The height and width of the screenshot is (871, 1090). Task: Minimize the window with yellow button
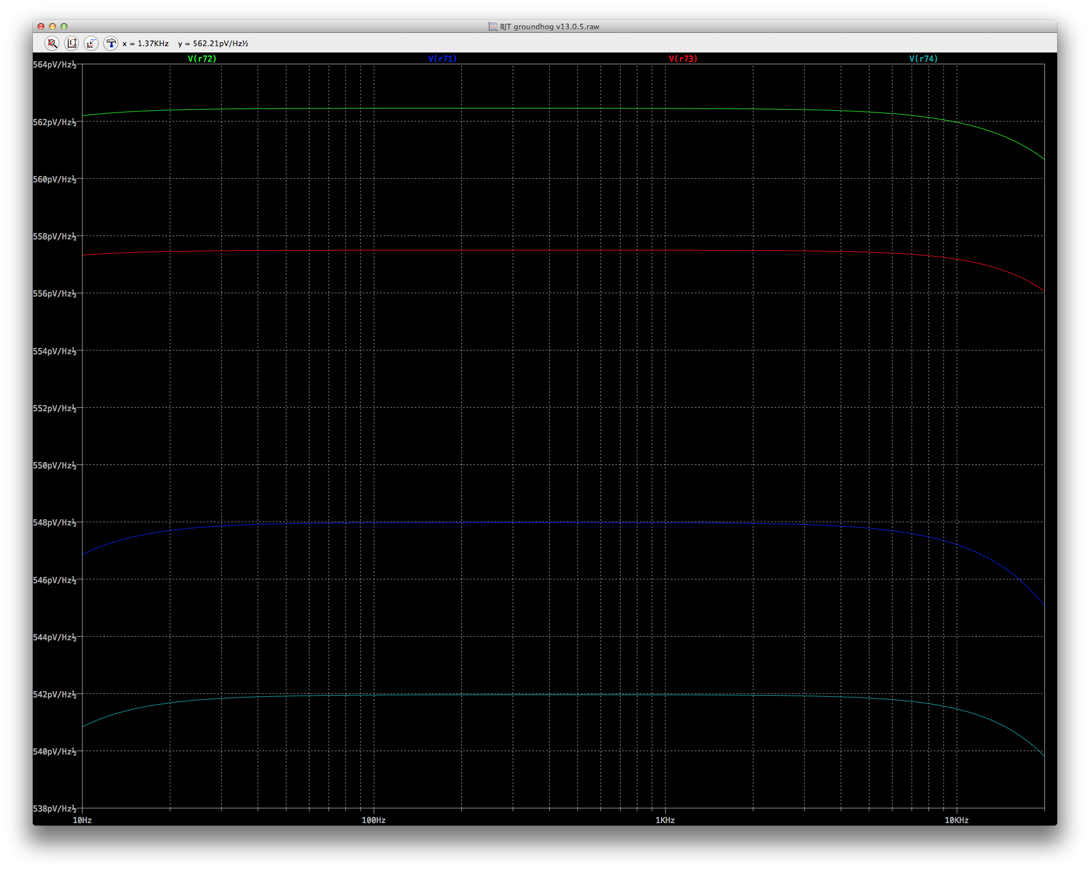pos(52,27)
